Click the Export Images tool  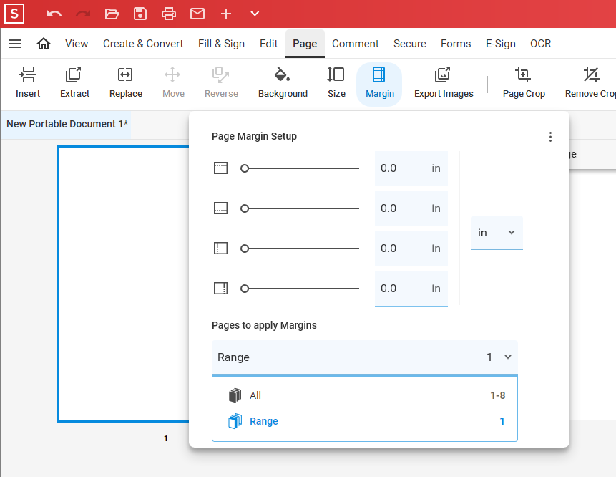coord(444,83)
